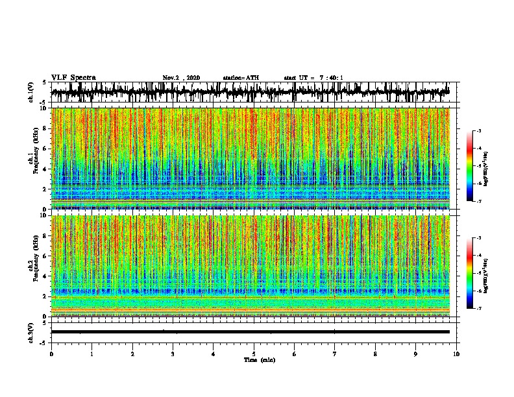Click the time axis tick label 5
514x397 pixels.
[254, 354]
